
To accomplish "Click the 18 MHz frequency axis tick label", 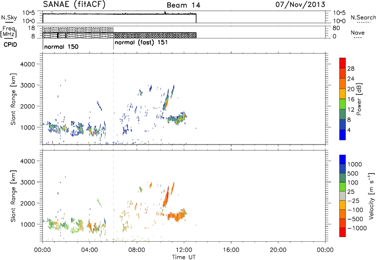I will (x=31, y=28).
